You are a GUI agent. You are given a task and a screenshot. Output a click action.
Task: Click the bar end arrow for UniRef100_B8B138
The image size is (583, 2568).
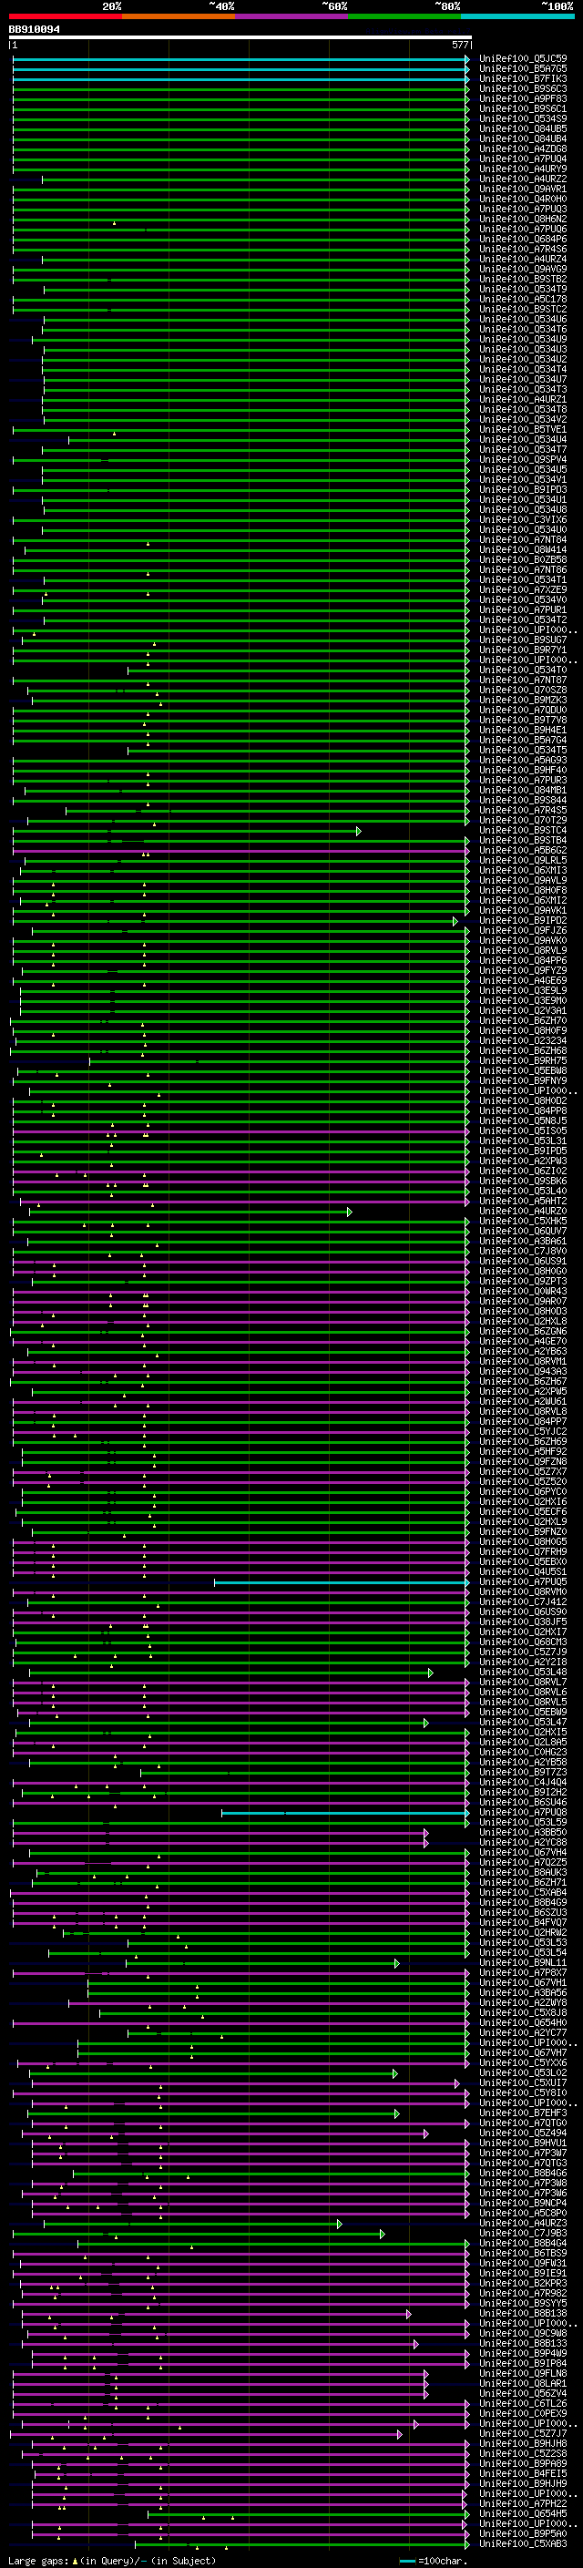[409, 2314]
